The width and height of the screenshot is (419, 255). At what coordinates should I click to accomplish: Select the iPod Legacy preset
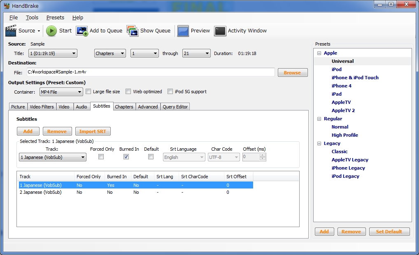pos(345,176)
